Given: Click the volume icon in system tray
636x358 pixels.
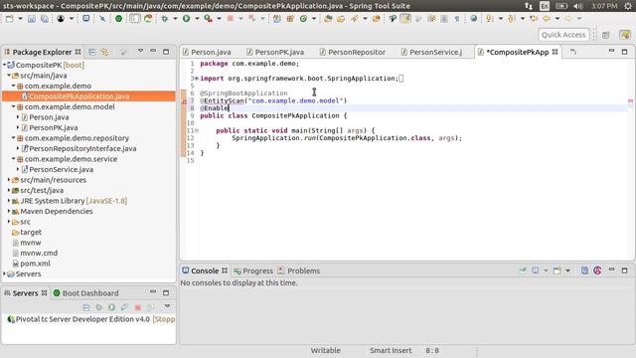Looking at the screenshot, I should [578, 6].
